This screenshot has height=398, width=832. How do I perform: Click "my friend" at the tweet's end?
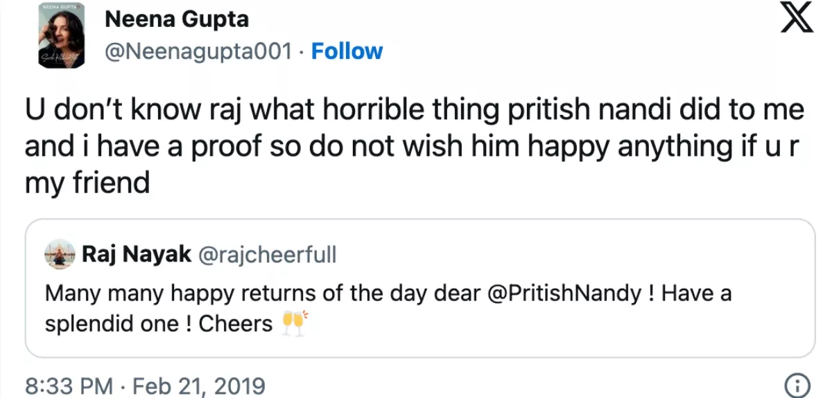click(87, 183)
